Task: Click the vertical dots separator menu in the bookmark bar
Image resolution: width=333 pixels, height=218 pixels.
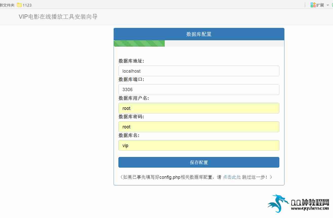Action: point(305,5)
